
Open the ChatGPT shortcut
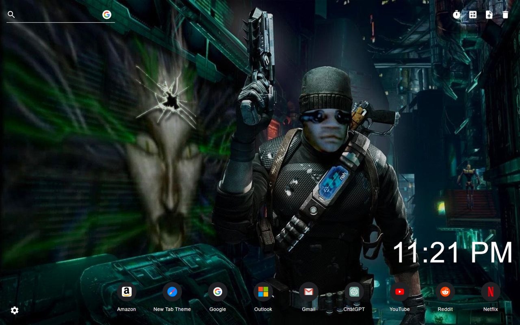point(354,292)
